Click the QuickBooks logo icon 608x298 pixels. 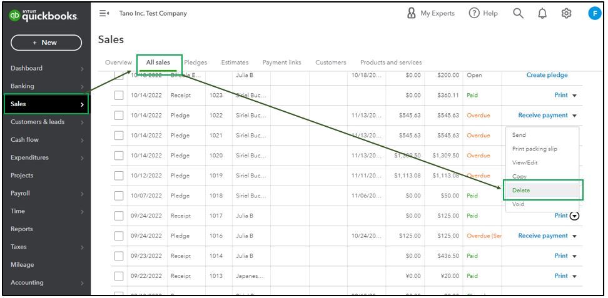click(15, 16)
